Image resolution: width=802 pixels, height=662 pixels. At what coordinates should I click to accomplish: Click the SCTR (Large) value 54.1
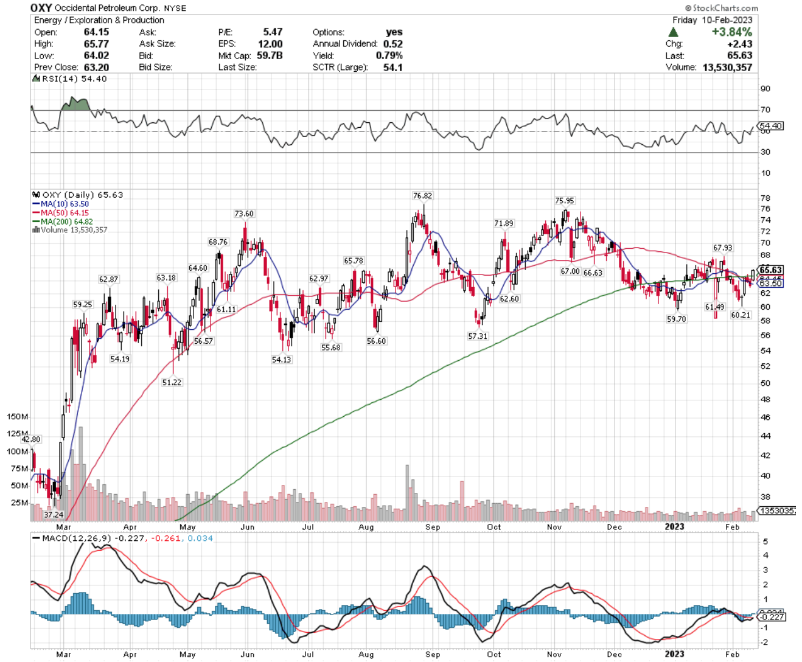tap(392, 67)
